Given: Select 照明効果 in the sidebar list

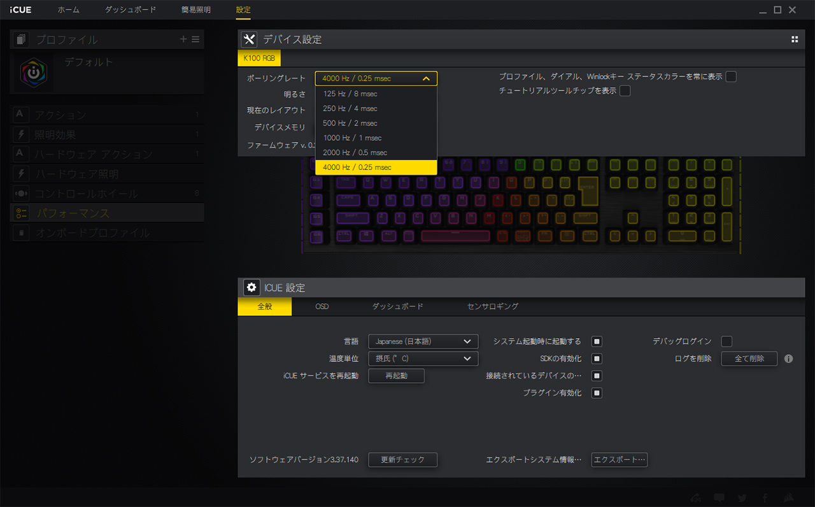Looking at the screenshot, I should click(107, 134).
